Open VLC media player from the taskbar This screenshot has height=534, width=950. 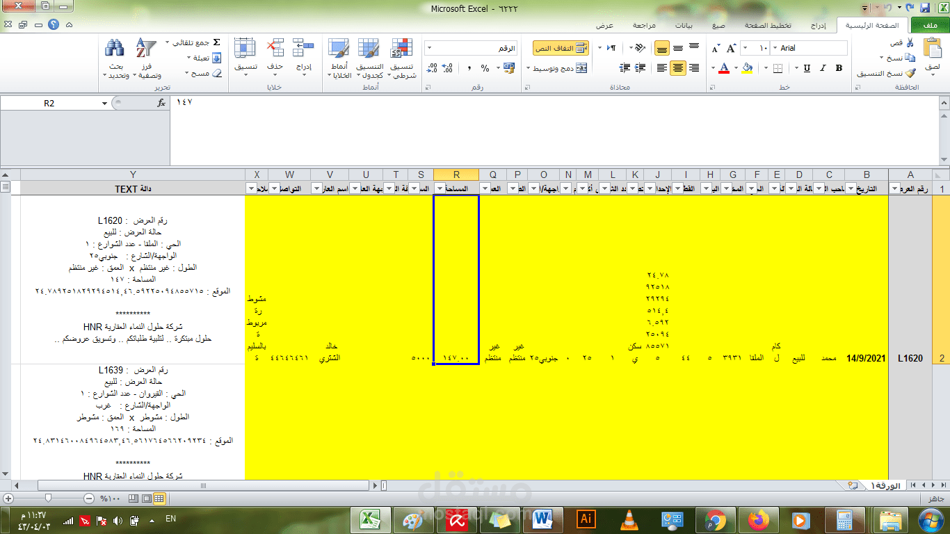pos(628,520)
